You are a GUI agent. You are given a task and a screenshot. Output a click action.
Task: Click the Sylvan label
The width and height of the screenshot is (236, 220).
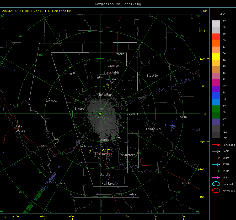pyautogui.click(x=100, y=77)
